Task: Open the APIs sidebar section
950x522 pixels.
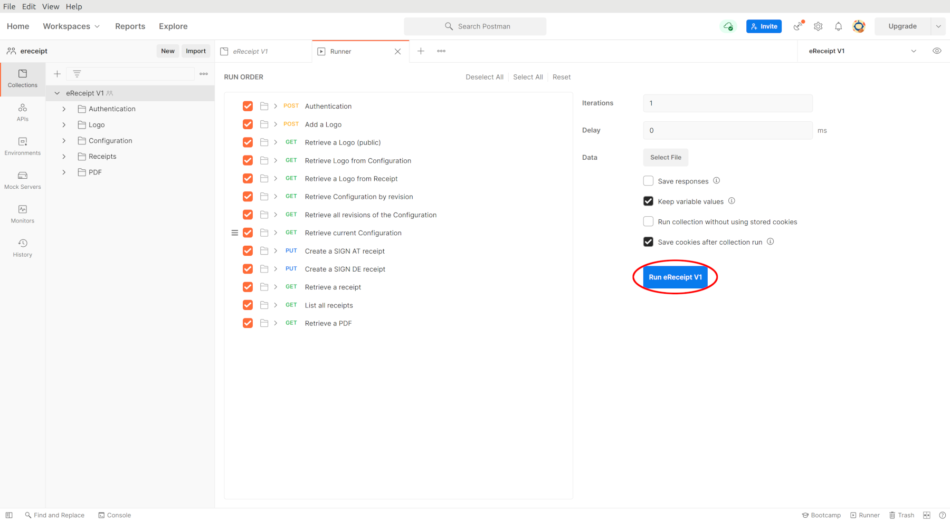Action: [23, 112]
